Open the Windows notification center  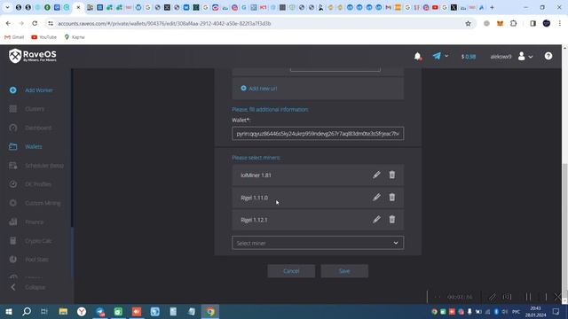[x=556, y=311]
